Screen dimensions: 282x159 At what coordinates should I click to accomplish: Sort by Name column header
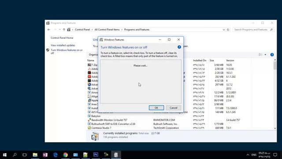pyautogui.click(x=91, y=61)
